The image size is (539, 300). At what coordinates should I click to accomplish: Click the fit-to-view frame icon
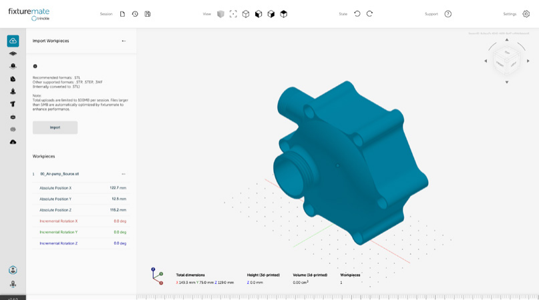(233, 14)
